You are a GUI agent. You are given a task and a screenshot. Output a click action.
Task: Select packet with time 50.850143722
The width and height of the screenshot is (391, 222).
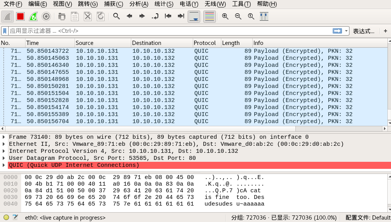(194, 51)
